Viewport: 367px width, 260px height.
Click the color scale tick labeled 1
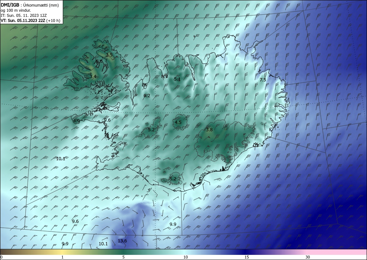pos(62,257)
